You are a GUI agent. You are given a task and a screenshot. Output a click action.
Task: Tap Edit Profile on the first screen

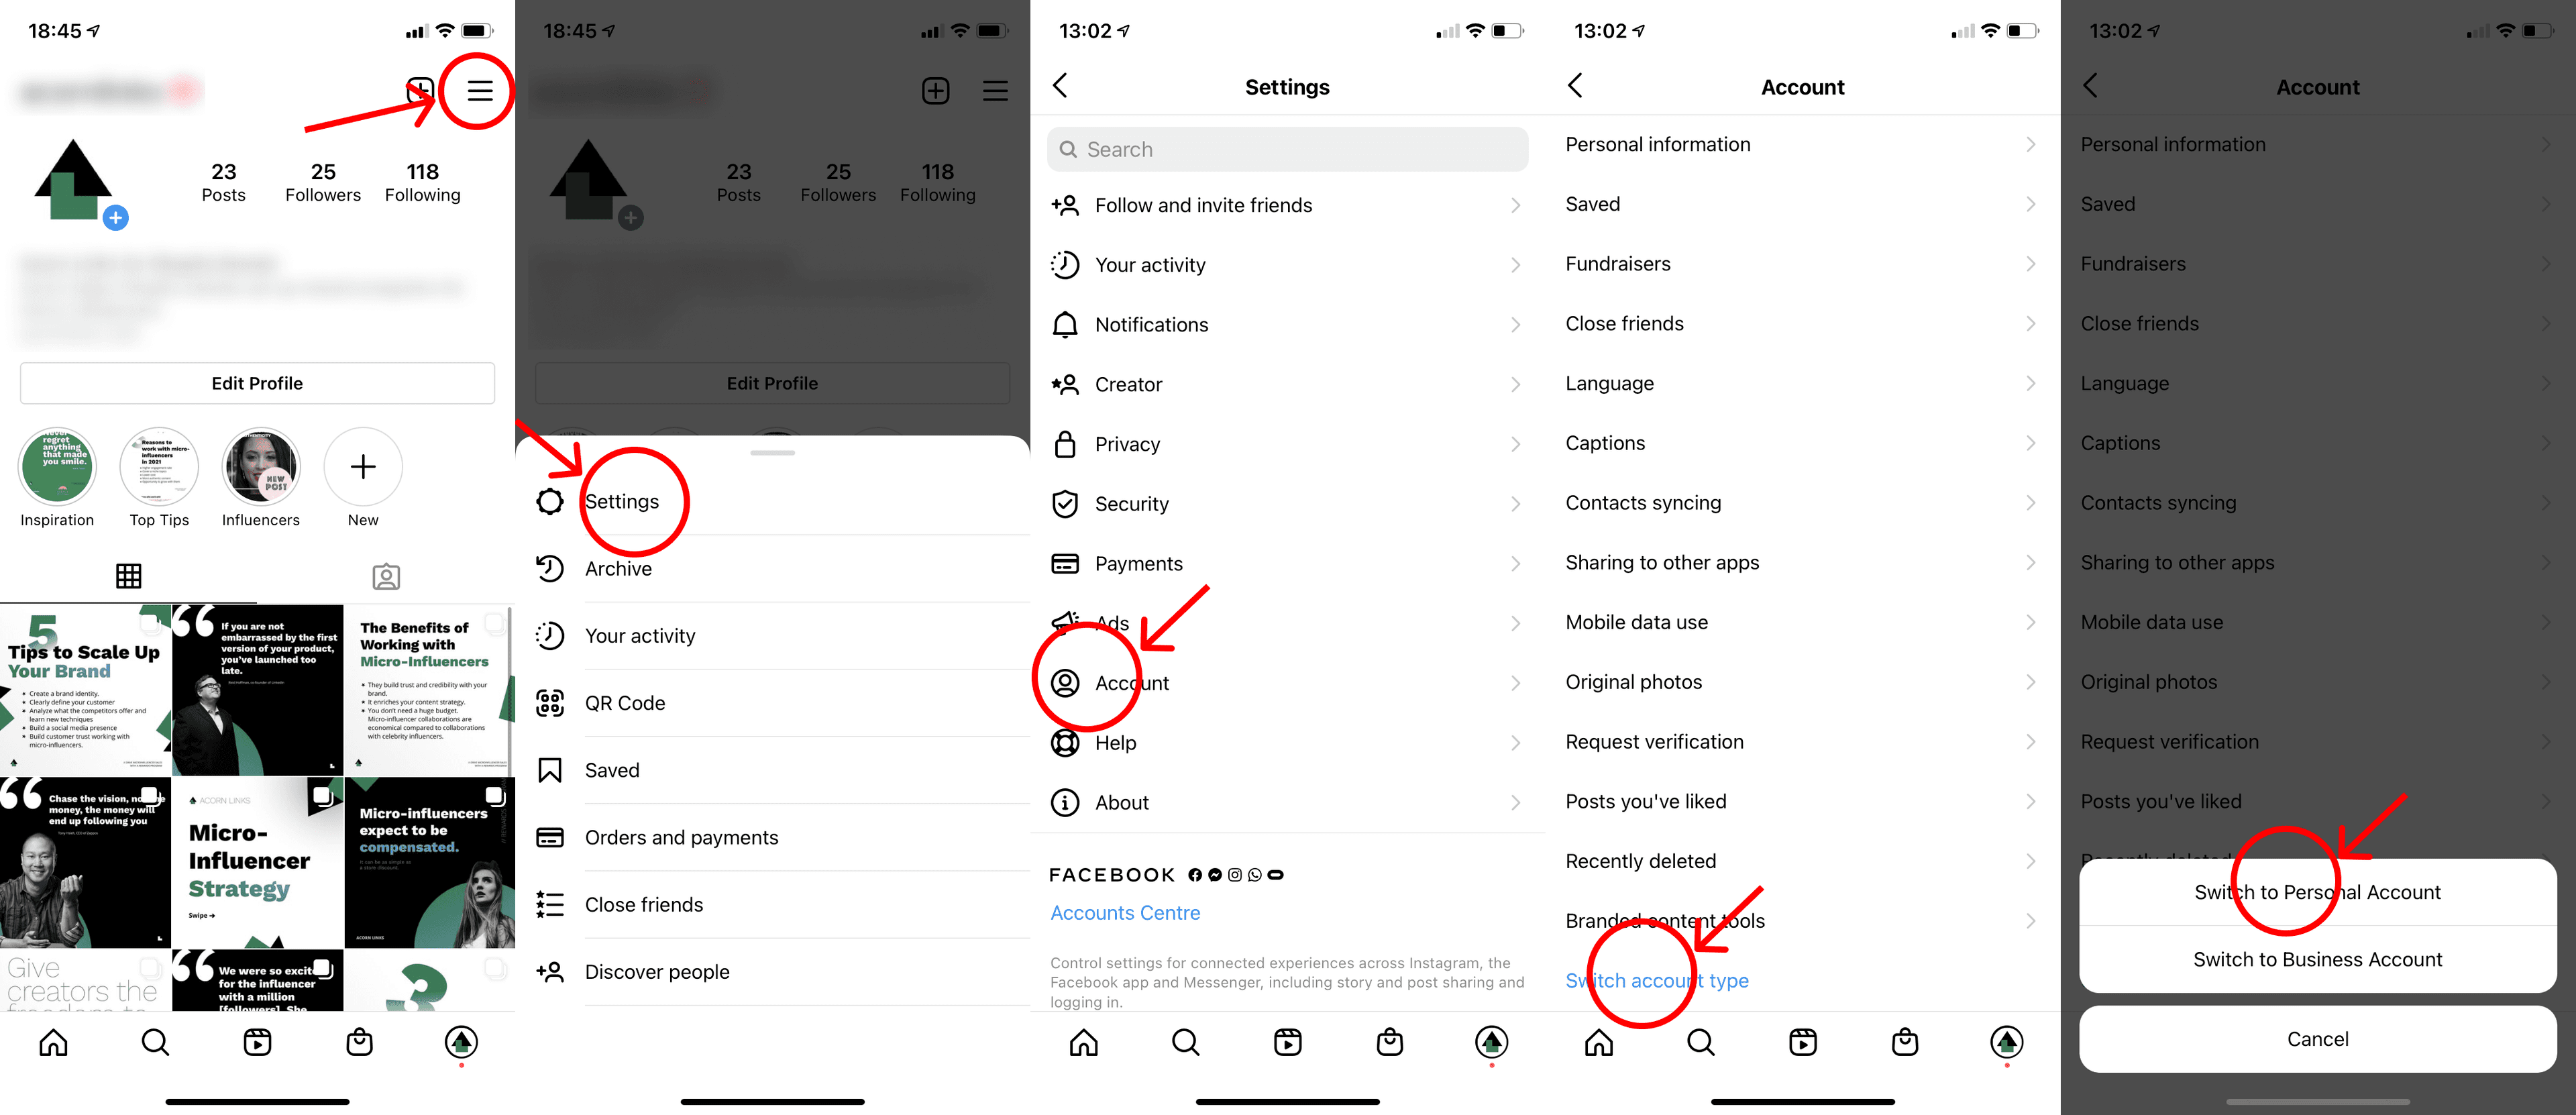click(257, 383)
